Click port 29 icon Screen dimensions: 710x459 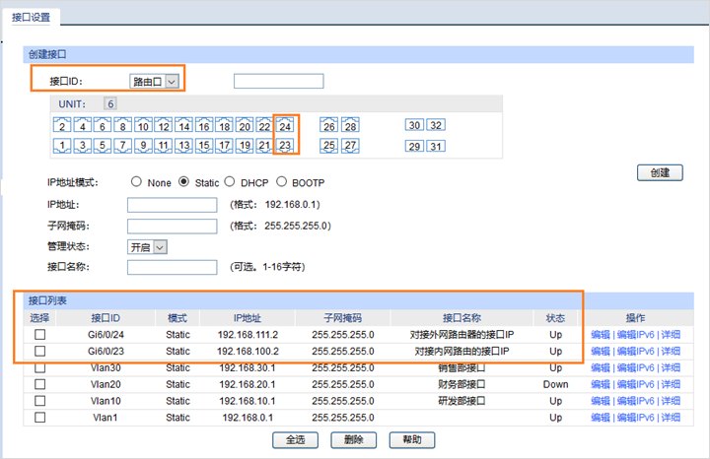click(x=414, y=146)
